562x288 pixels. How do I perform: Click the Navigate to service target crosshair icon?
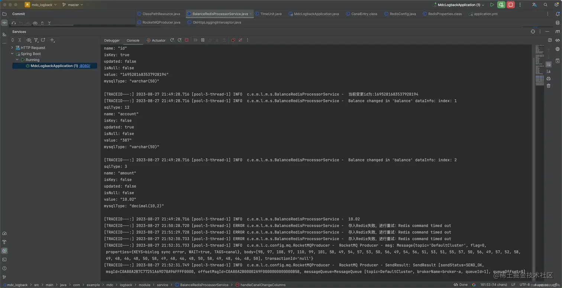click(533, 32)
